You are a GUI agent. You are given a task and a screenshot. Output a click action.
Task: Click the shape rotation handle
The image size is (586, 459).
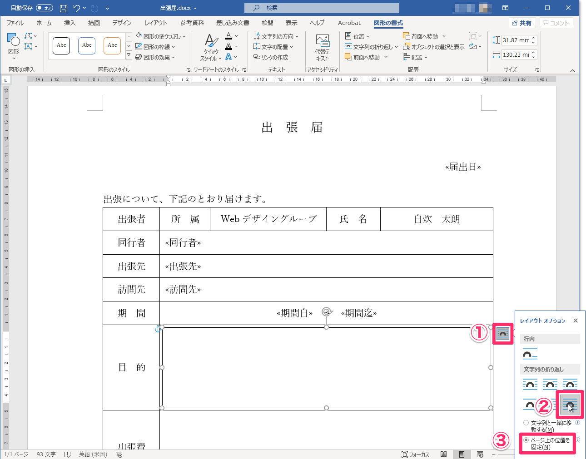click(326, 311)
